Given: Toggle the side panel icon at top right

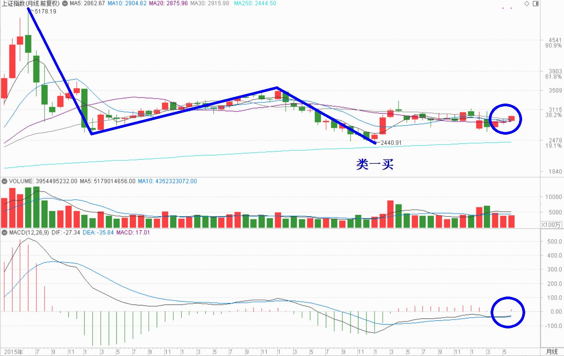Looking at the screenshot, I should [536, 3].
